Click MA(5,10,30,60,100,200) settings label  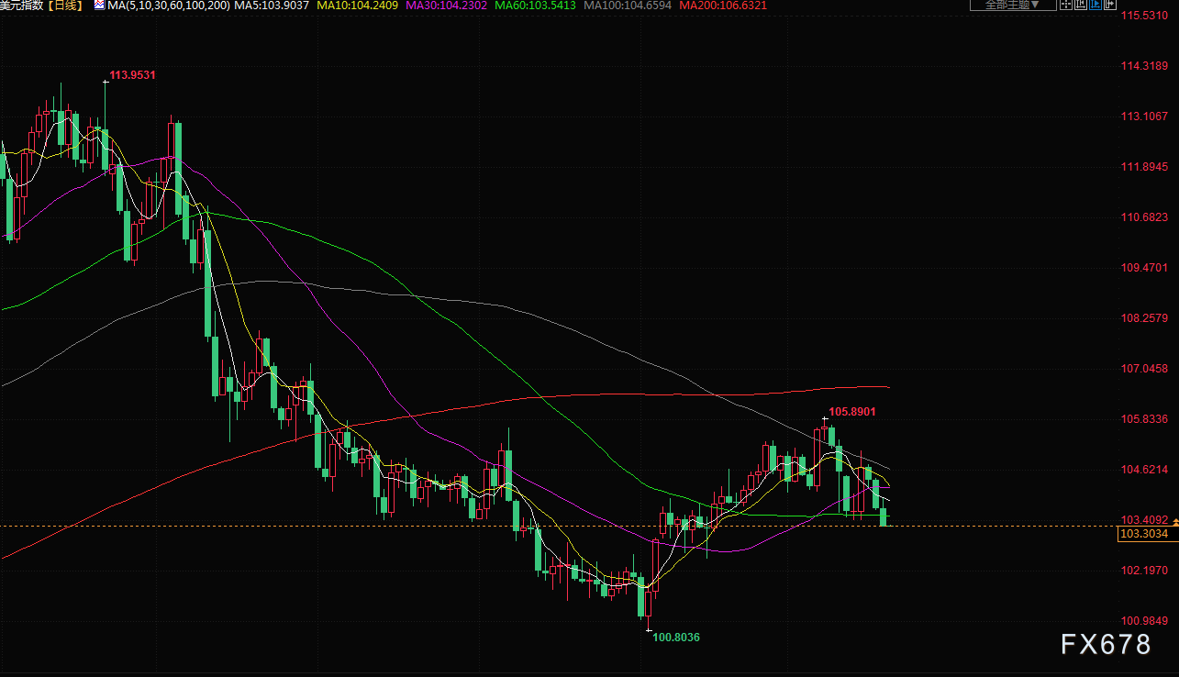pyautogui.click(x=168, y=6)
